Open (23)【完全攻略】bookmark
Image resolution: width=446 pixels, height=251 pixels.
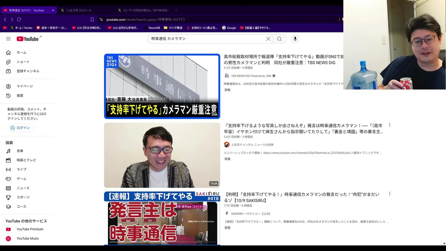click(87, 28)
